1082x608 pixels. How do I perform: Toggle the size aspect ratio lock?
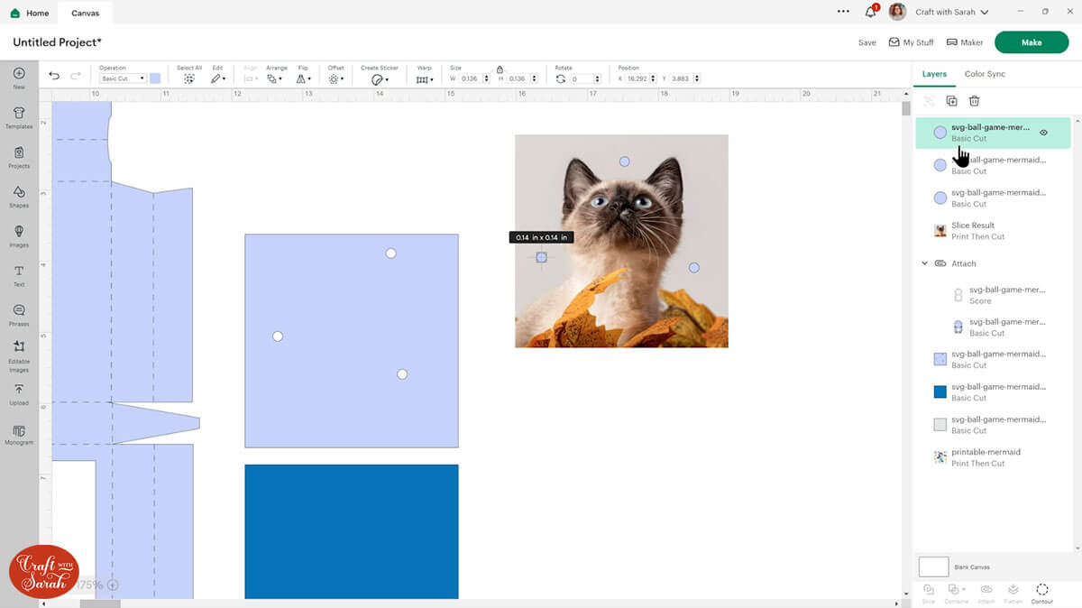(x=500, y=69)
